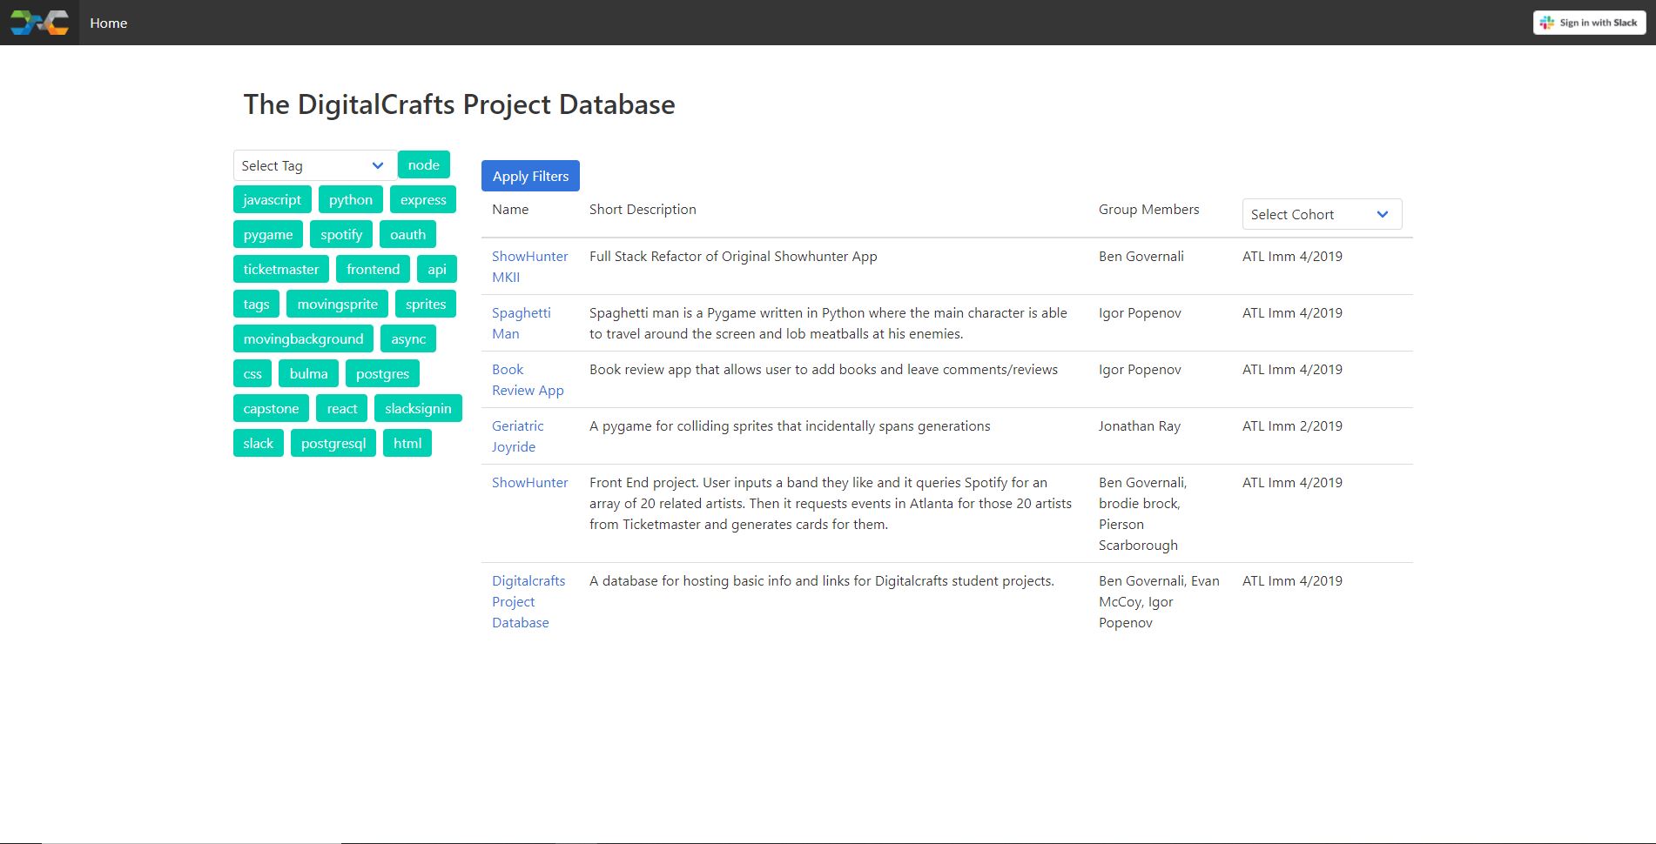Open the Home navigation item

click(x=108, y=23)
